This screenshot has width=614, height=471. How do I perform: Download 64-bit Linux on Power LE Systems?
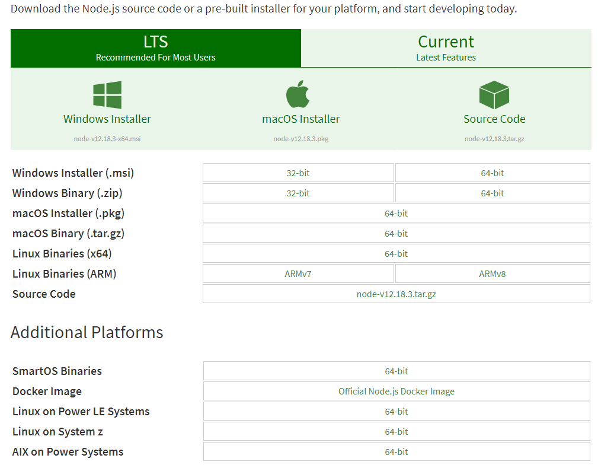(x=396, y=412)
